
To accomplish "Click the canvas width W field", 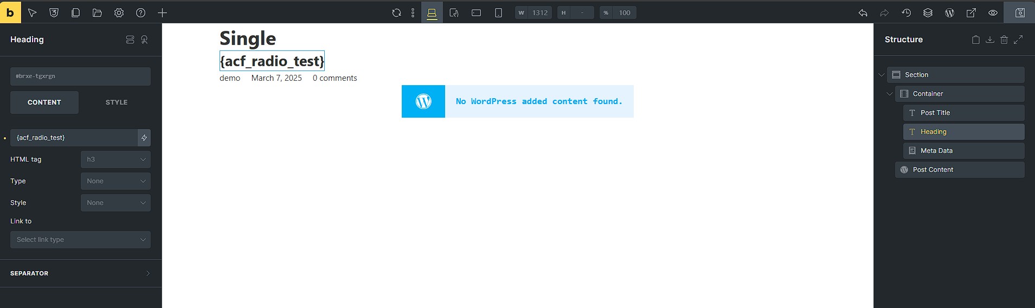I will pos(533,12).
